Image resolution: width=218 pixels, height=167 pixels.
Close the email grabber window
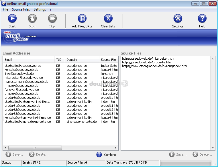pyautogui.click(x=213, y=3)
